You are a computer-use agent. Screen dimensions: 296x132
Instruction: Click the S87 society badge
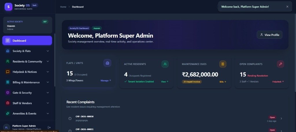[45, 21]
